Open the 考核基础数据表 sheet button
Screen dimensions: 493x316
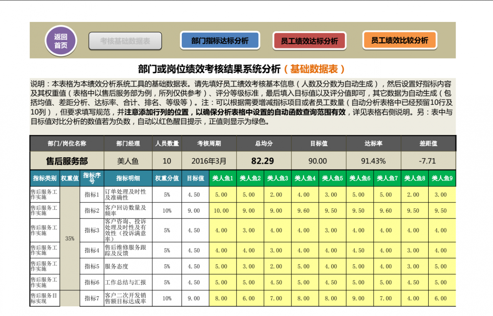click(x=125, y=41)
